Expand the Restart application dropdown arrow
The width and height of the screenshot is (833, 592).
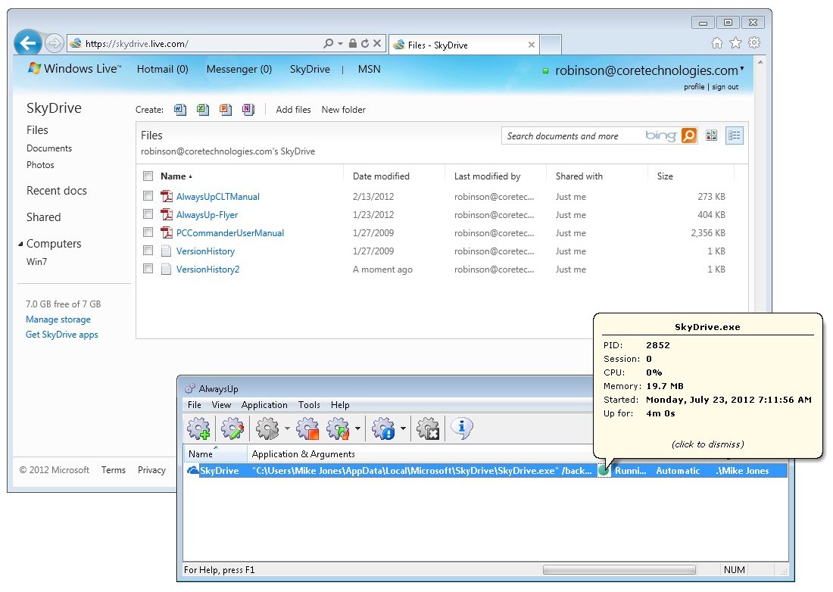357,428
